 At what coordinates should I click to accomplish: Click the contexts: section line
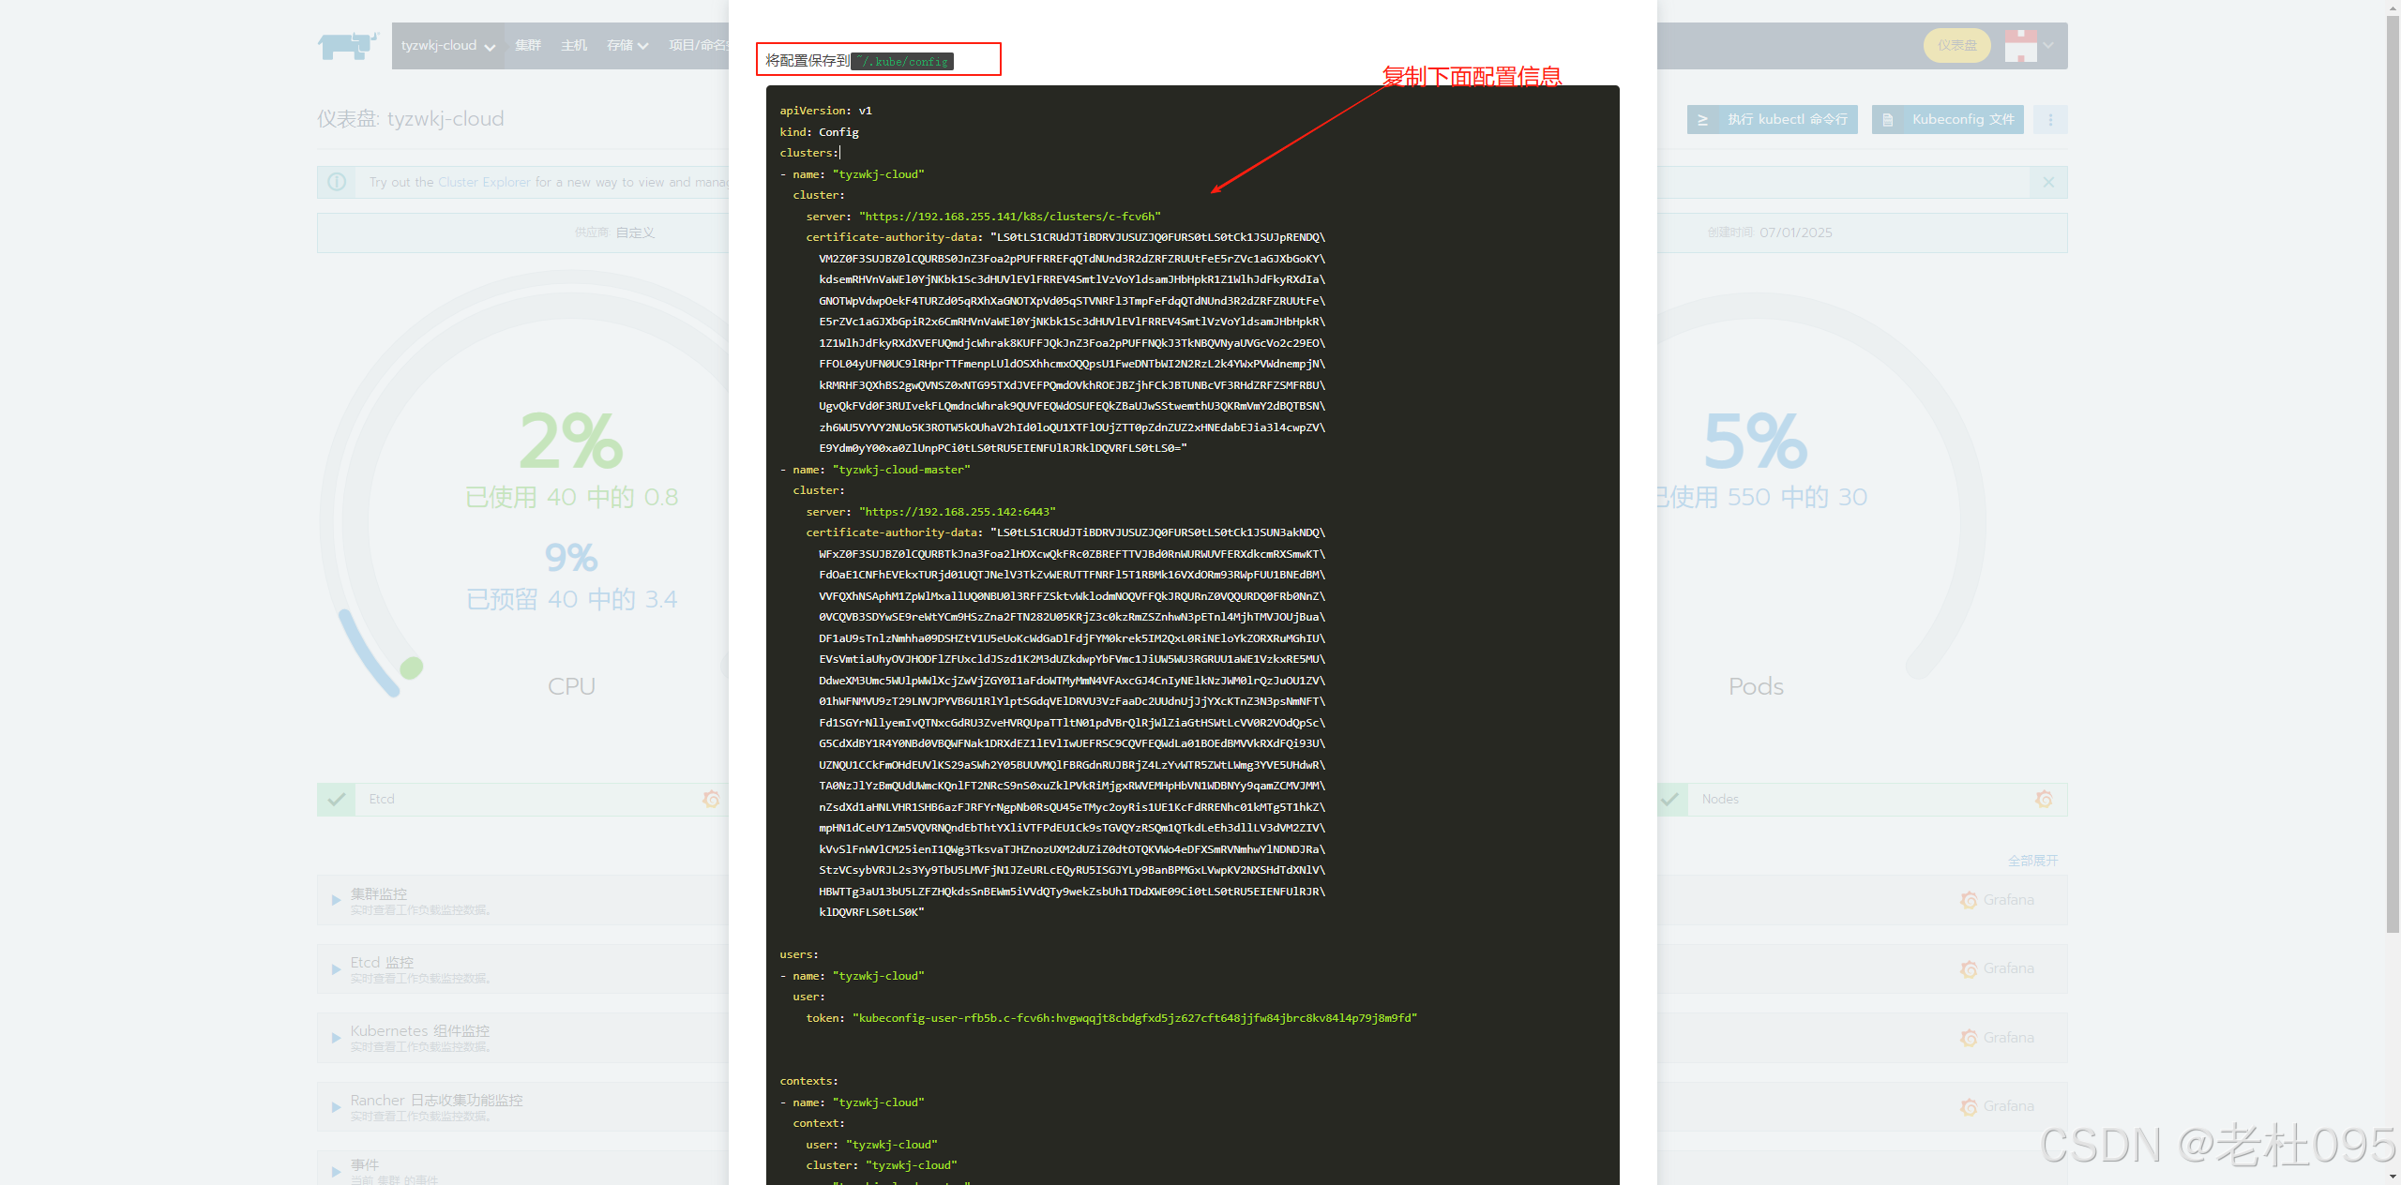pos(808,1081)
